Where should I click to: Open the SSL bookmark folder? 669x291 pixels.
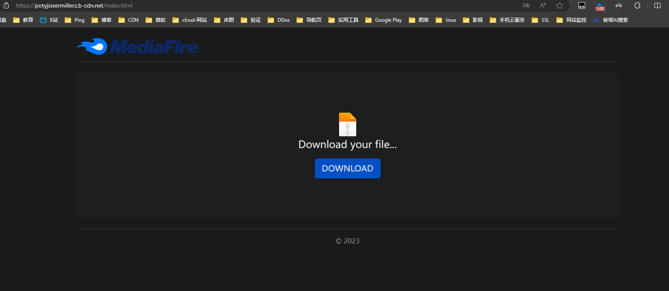click(x=540, y=20)
